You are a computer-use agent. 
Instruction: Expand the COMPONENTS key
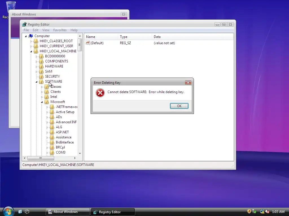(36, 62)
